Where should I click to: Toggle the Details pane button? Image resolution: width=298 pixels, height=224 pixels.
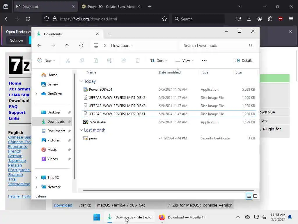tap(244, 61)
